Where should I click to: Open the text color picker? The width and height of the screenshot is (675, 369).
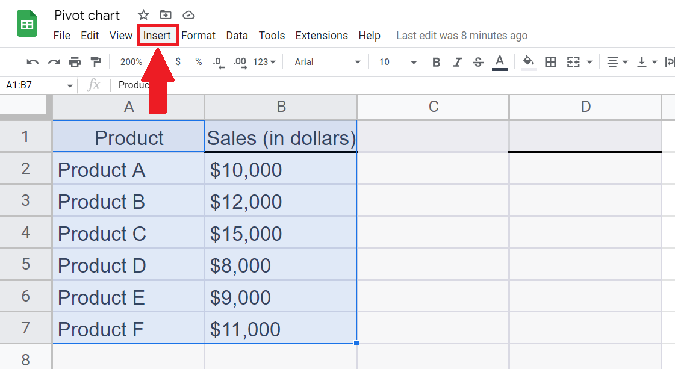point(499,63)
